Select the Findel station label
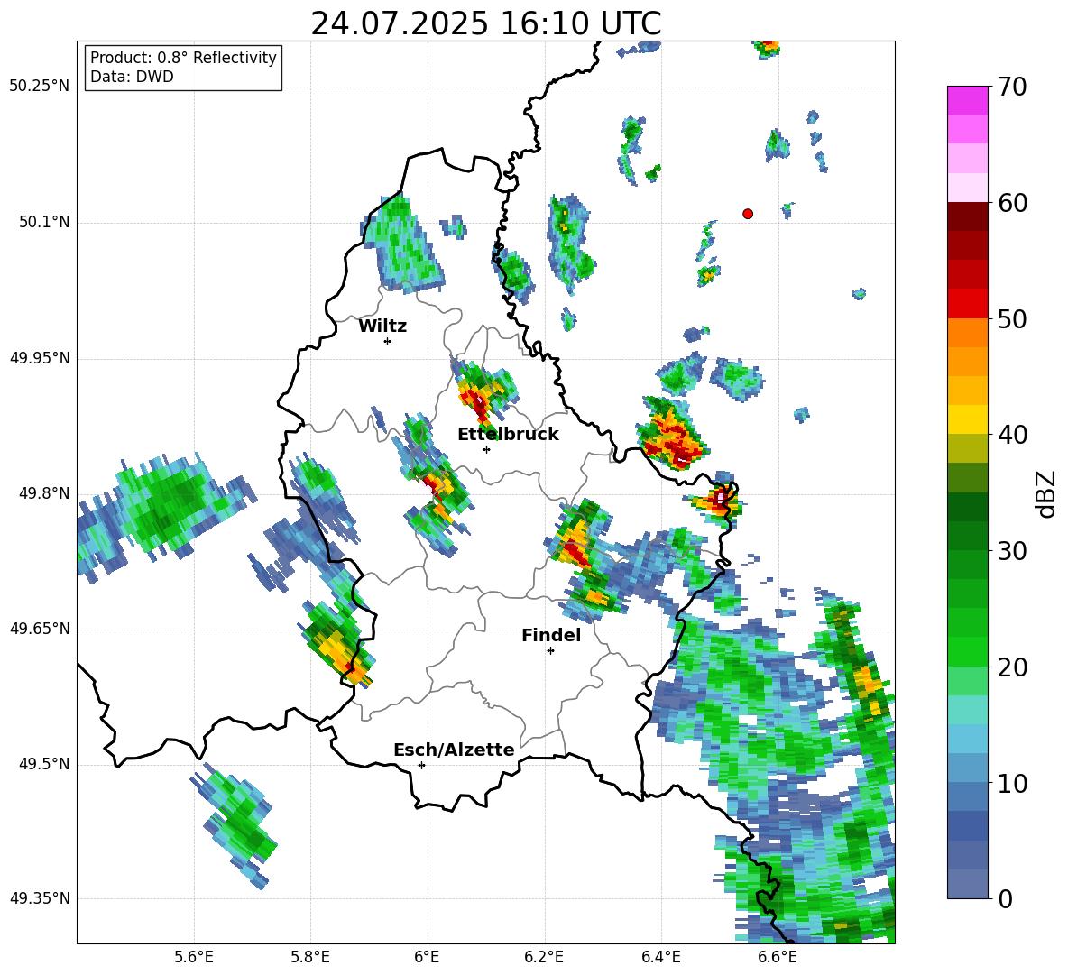The width and height of the screenshot is (1068, 975). (551, 635)
